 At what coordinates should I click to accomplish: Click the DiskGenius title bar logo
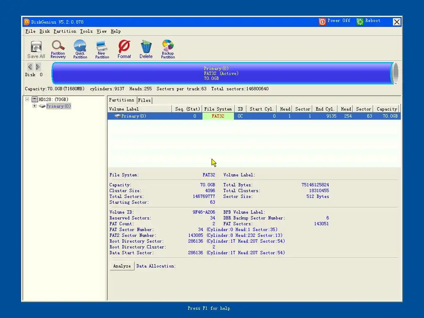[x=26, y=22]
